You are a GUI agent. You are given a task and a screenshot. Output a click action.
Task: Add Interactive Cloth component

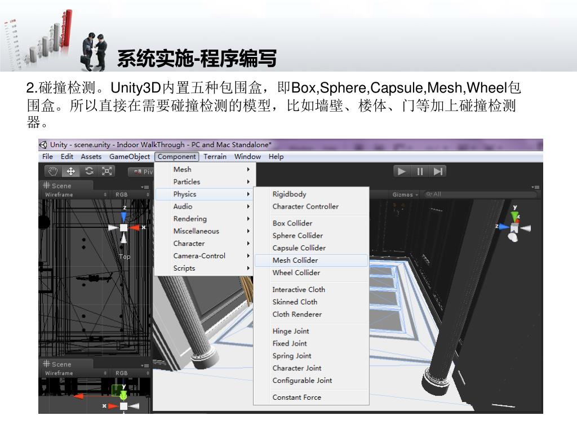(311, 289)
